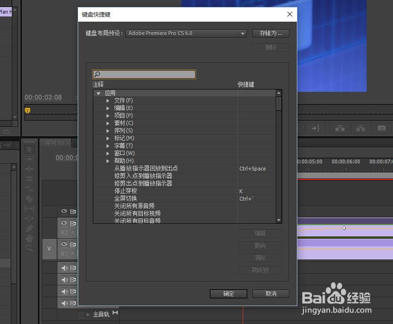Click the Export Frame camera icon

pos(382,128)
